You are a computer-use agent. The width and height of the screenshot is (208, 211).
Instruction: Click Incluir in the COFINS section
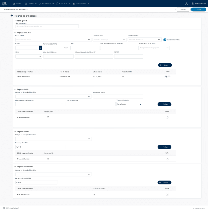coord(164,183)
